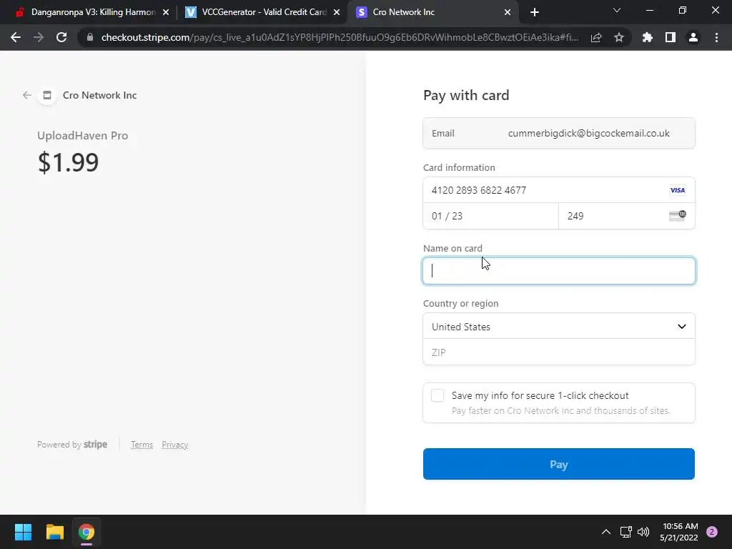Open the Privacy link

(175, 445)
